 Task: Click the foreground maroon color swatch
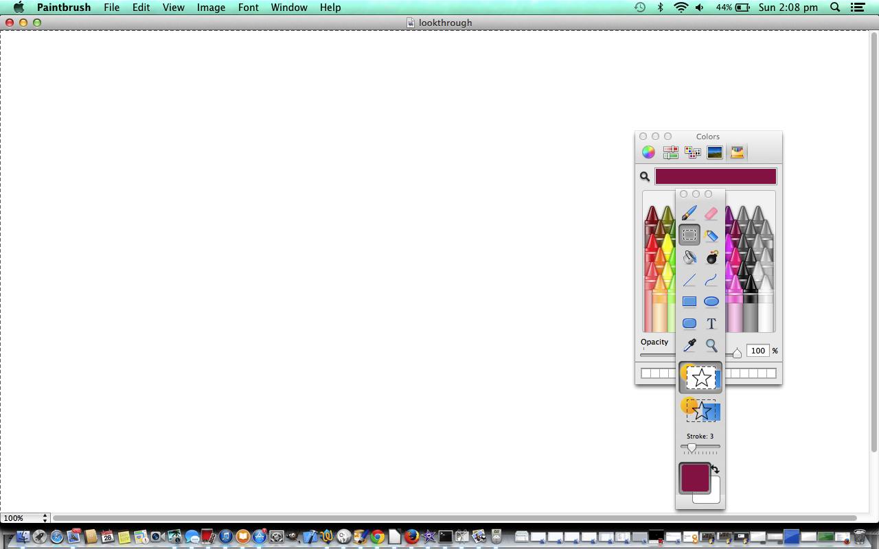click(x=694, y=478)
